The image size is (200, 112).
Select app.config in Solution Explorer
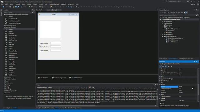pyautogui.click(x=169, y=25)
